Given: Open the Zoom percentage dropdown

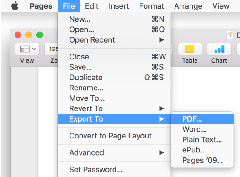Looking at the screenshot, I should 51,49.
